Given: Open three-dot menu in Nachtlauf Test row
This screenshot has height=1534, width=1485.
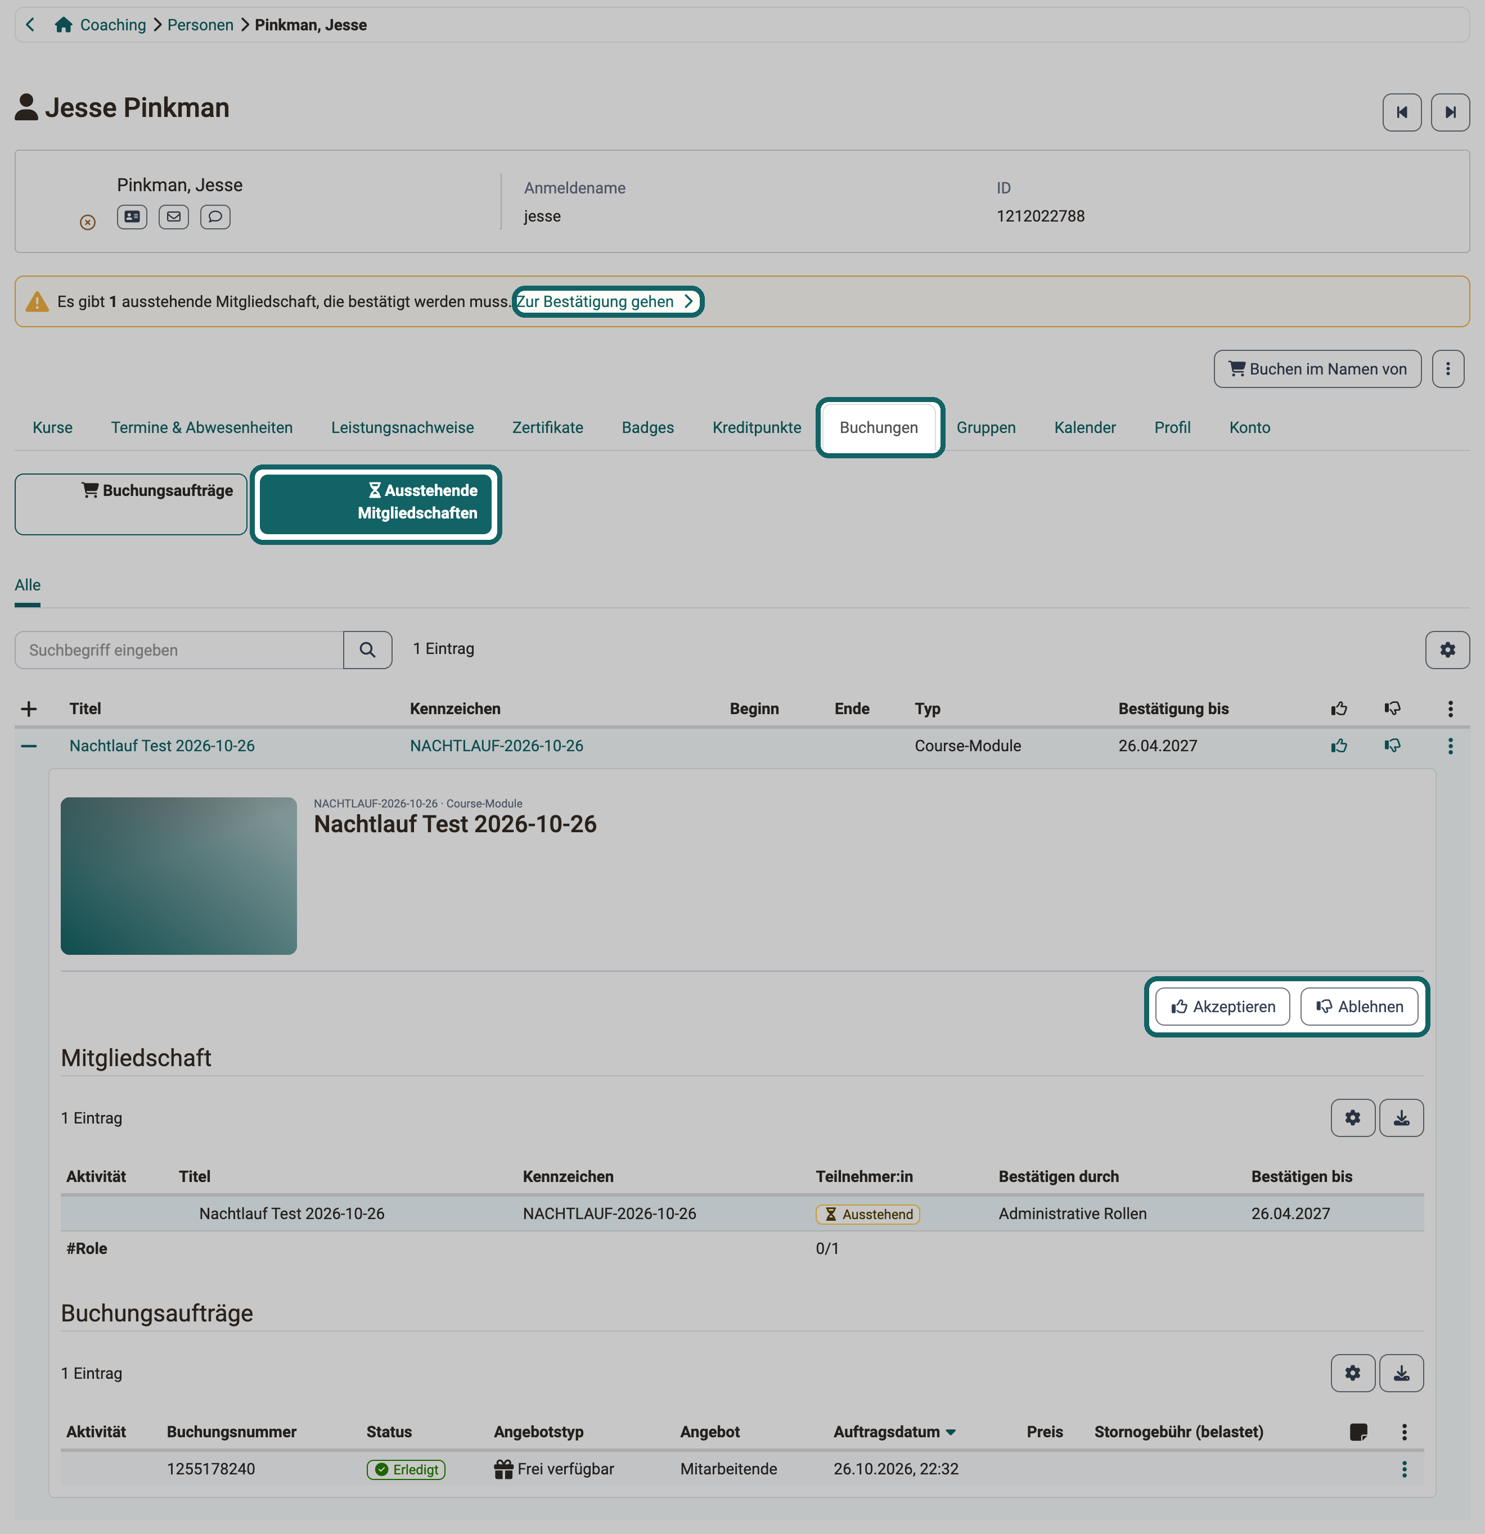Looking at the screenshot, I should tap(1450, 746).
